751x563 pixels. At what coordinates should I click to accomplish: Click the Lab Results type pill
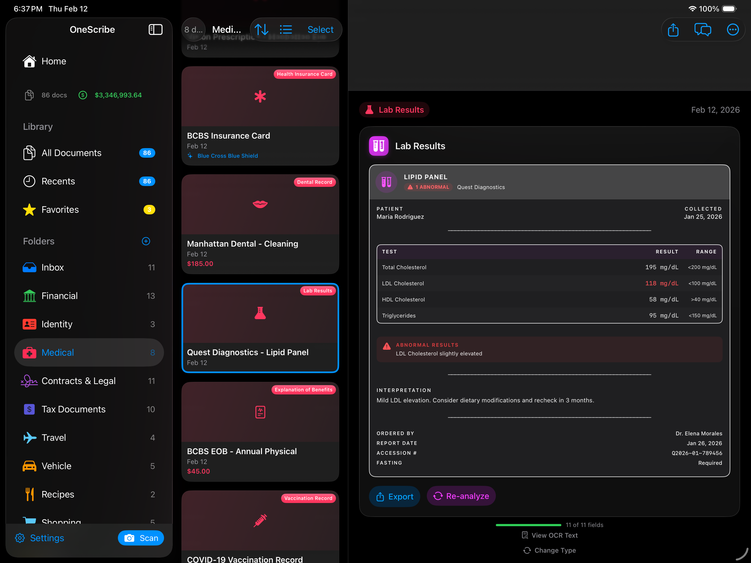[394, 110]
